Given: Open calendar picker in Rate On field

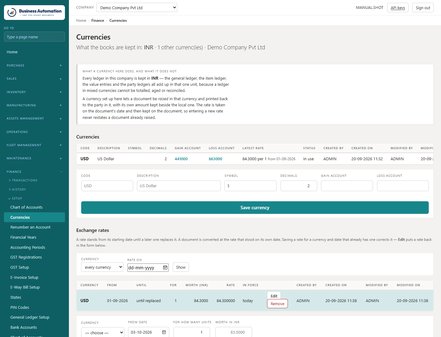Looking at the screenshot, I should (x=165, y=268).
